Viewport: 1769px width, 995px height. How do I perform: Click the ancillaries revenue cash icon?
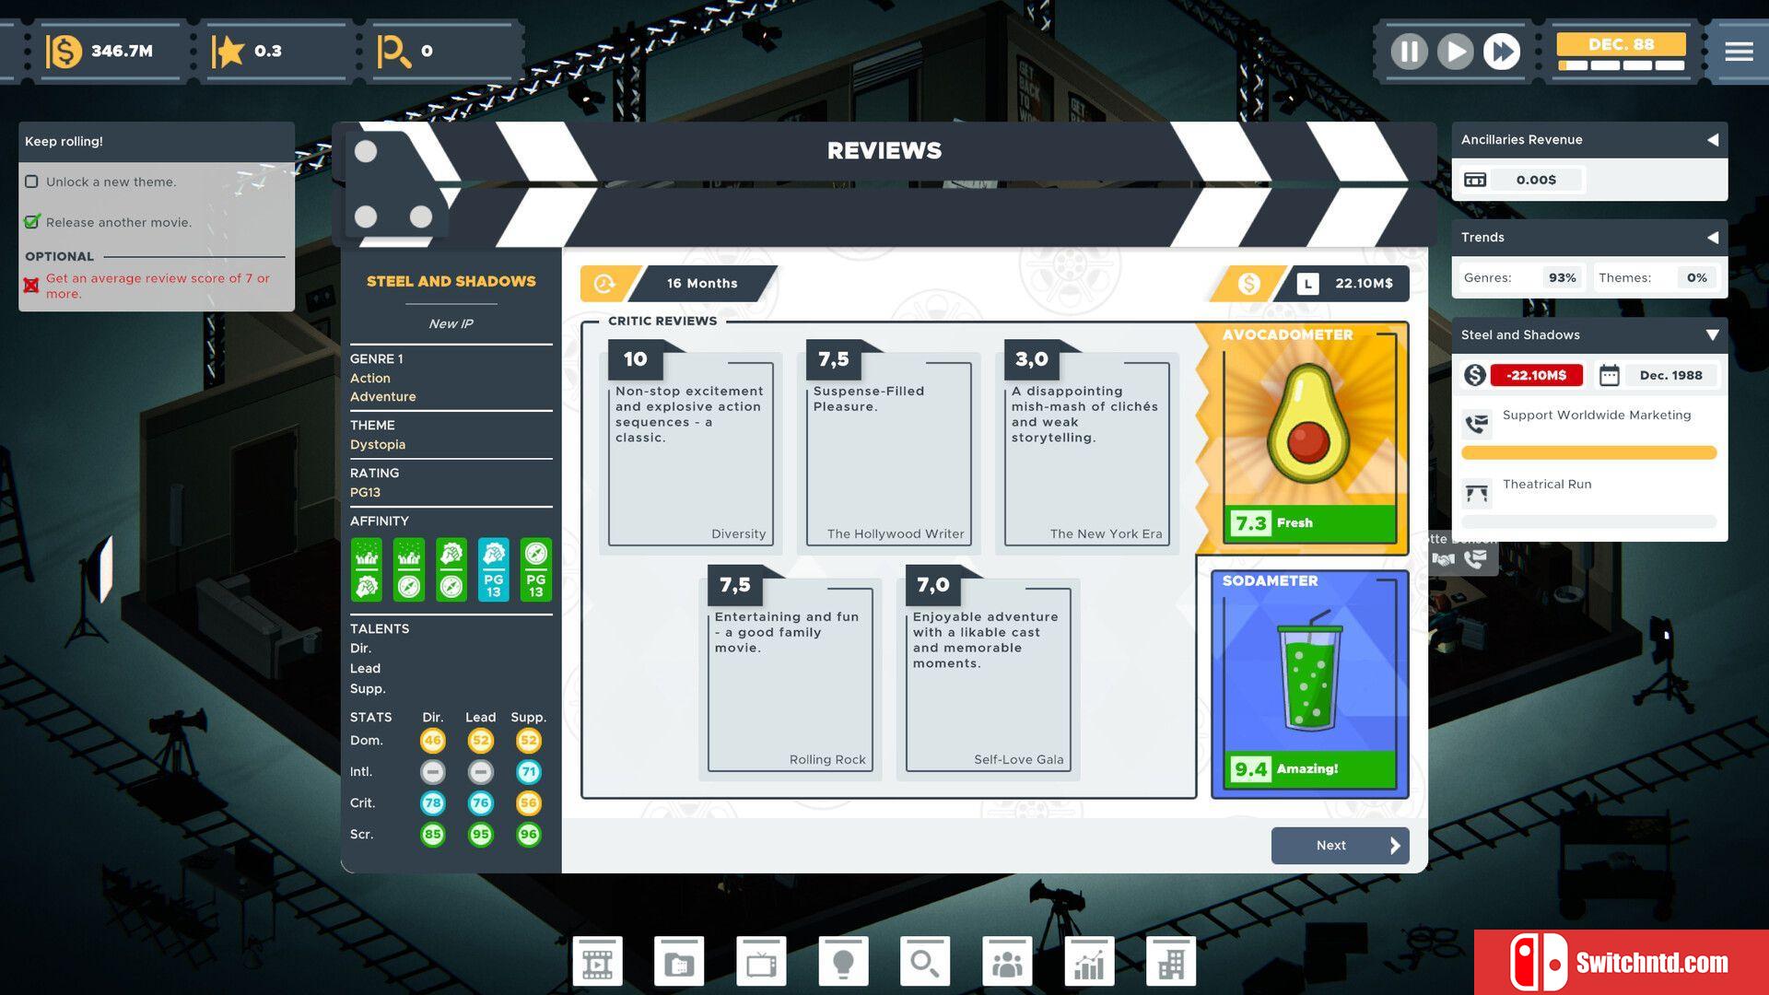[1475, 180]
